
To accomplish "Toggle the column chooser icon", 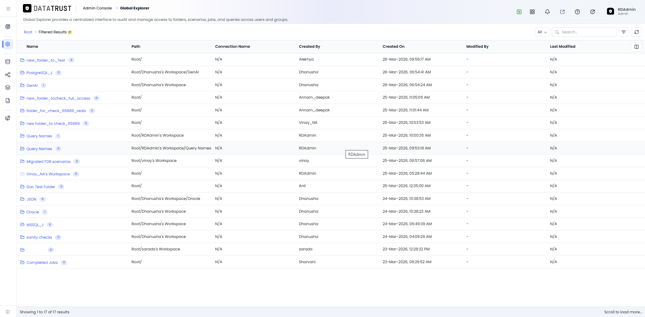I will [x=637, y=47].
